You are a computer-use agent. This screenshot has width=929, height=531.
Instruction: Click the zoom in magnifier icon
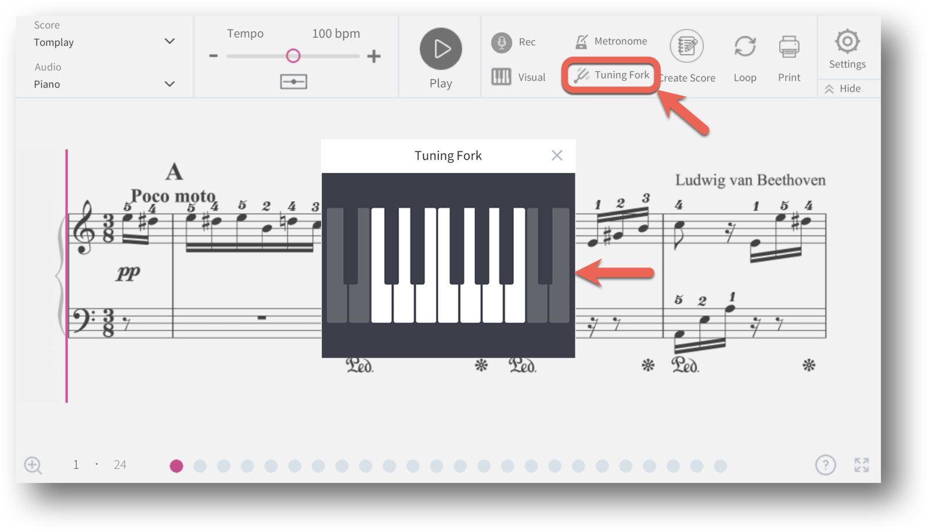[33, 465]
